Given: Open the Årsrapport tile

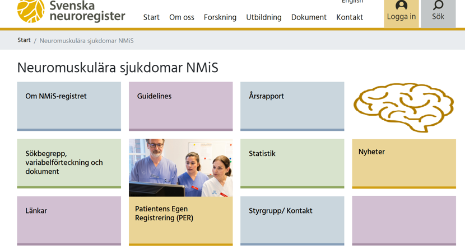Looking at the screenshot, I should 292,106.
